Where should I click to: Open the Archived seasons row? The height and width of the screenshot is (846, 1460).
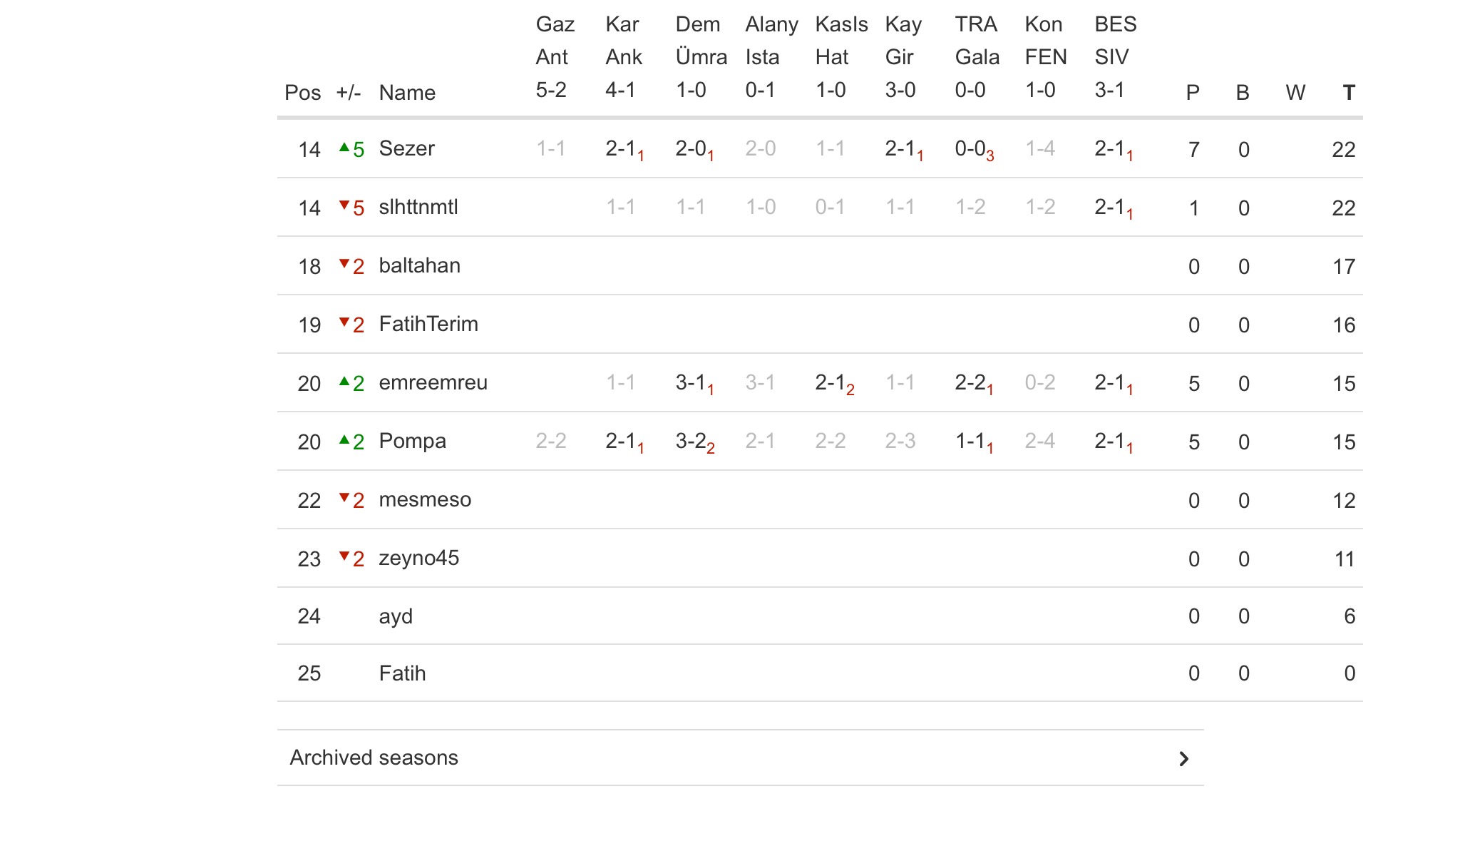coord(374,758)
